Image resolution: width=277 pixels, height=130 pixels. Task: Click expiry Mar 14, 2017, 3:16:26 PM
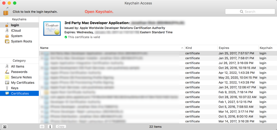click(x=236, y=121)
